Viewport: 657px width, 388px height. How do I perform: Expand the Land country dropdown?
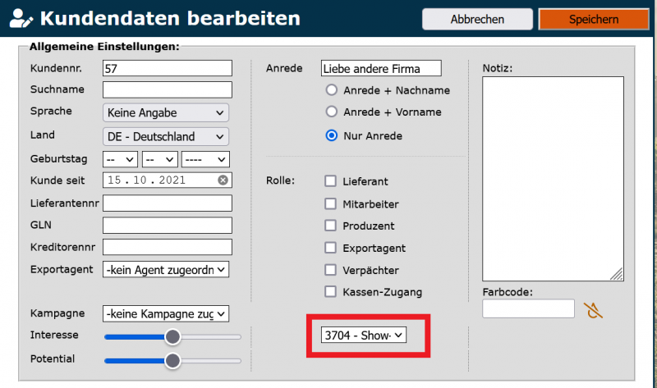166,136
